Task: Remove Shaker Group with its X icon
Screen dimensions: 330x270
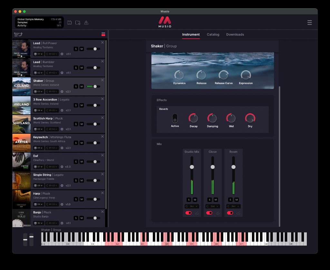Action: pyautogui.click(x=102, y=80)
